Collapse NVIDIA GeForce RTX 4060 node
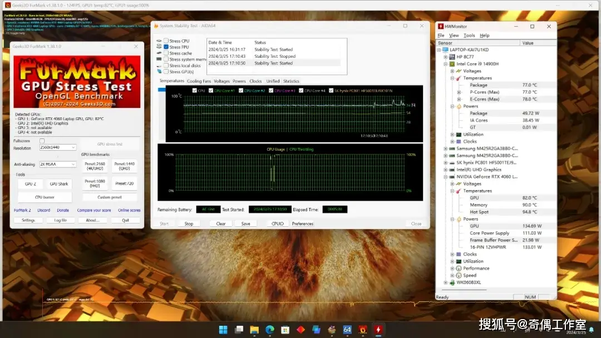 pyautogui.click(x=446, y=177)
